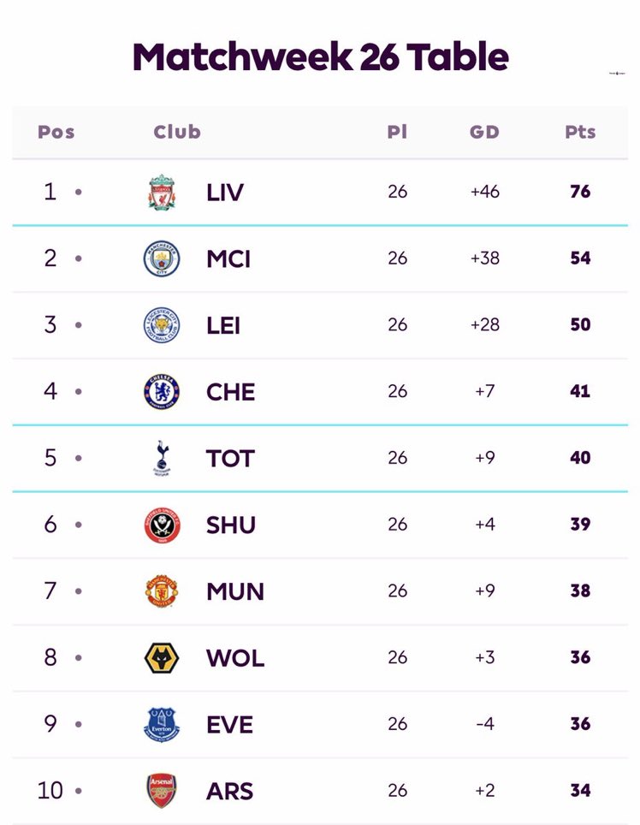Open the Chelsea club crest

(162, 391)
